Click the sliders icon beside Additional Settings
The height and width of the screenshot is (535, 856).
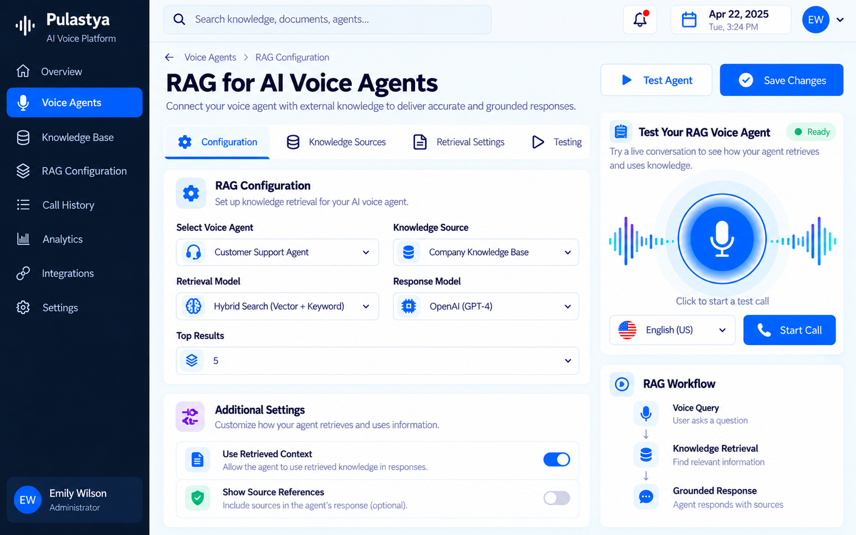click(190, 416)
